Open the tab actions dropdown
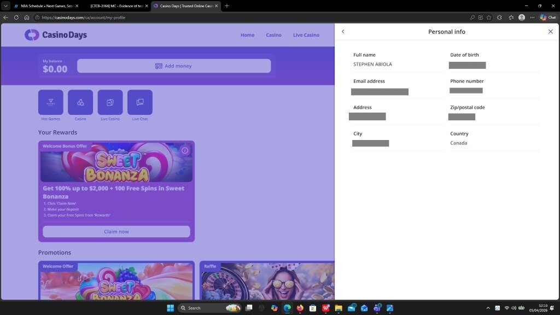This screenshot has width=560, height=315. pyautogui.click(x=5, y=5)
